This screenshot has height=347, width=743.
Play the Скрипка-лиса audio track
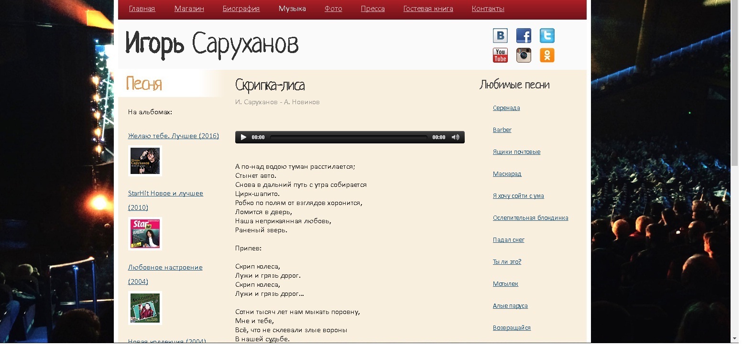243,137
